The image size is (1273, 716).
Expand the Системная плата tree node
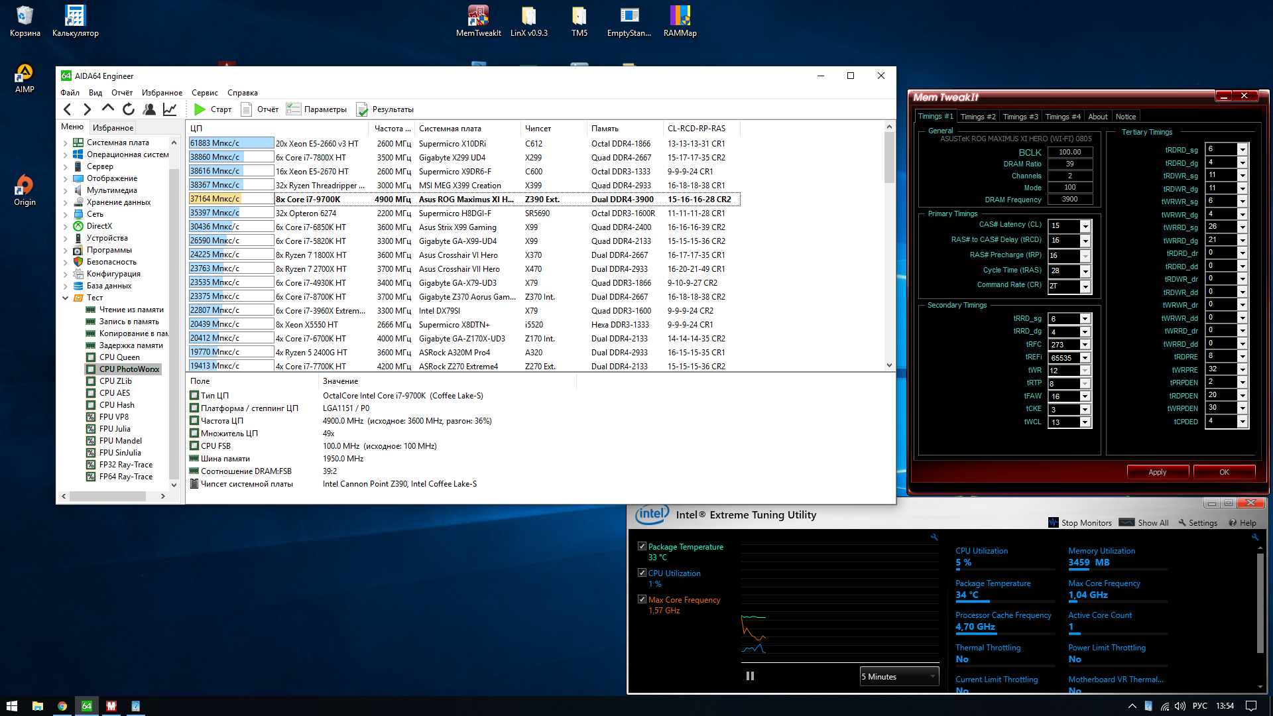pos(66,143)
